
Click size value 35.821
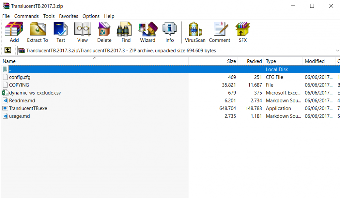click(x=229, y=85)
